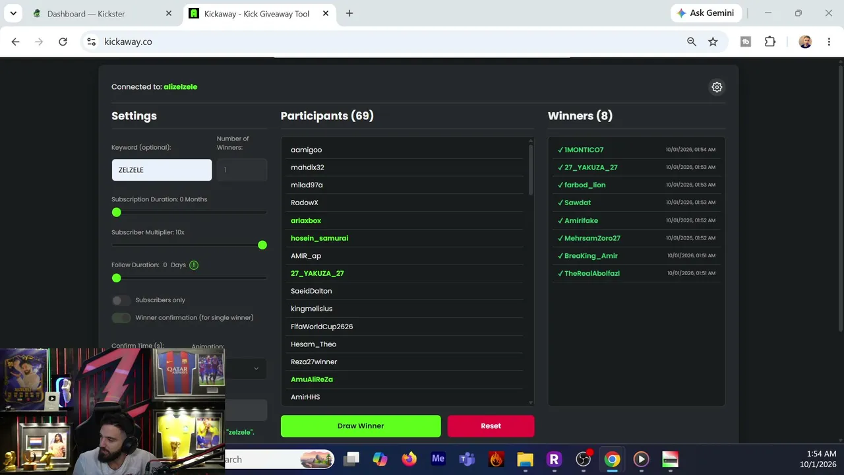Open the tab search dropdown arrow
Image resolution: width=844 pixels, height=475 pixels.
(x=13, y=13)
